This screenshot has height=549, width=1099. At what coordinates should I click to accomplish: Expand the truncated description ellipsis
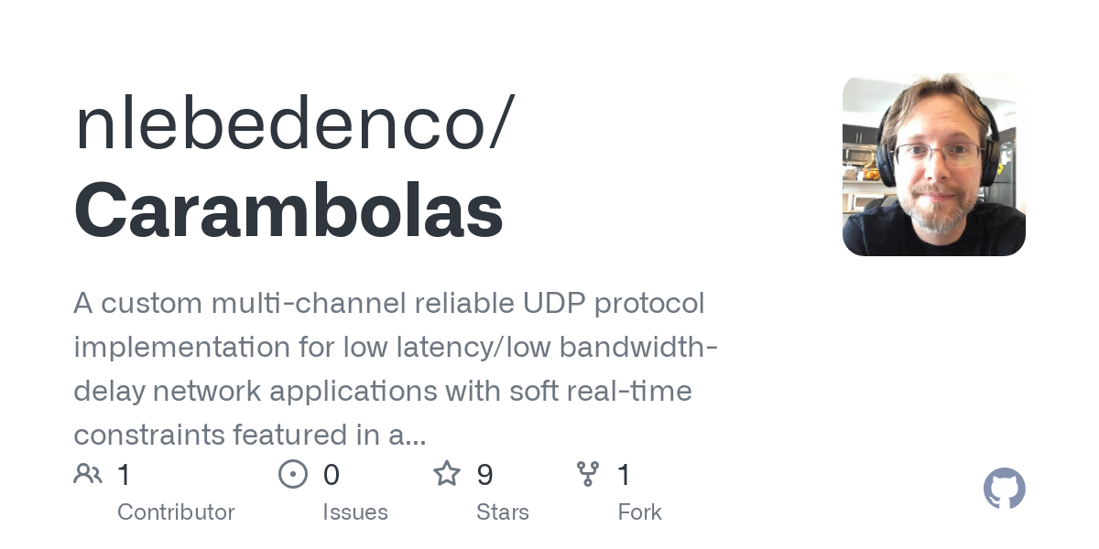[415, 437]
